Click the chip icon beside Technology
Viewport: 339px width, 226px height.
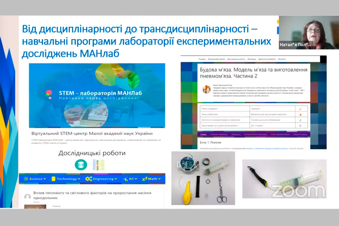coord(53,179)
